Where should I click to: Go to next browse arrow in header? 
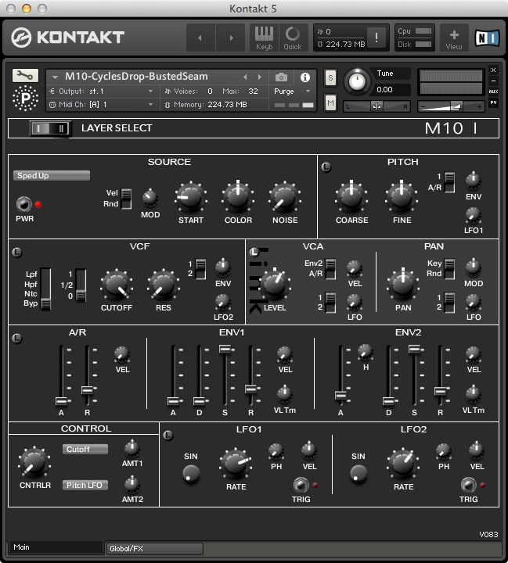click(x=231, y=38)
